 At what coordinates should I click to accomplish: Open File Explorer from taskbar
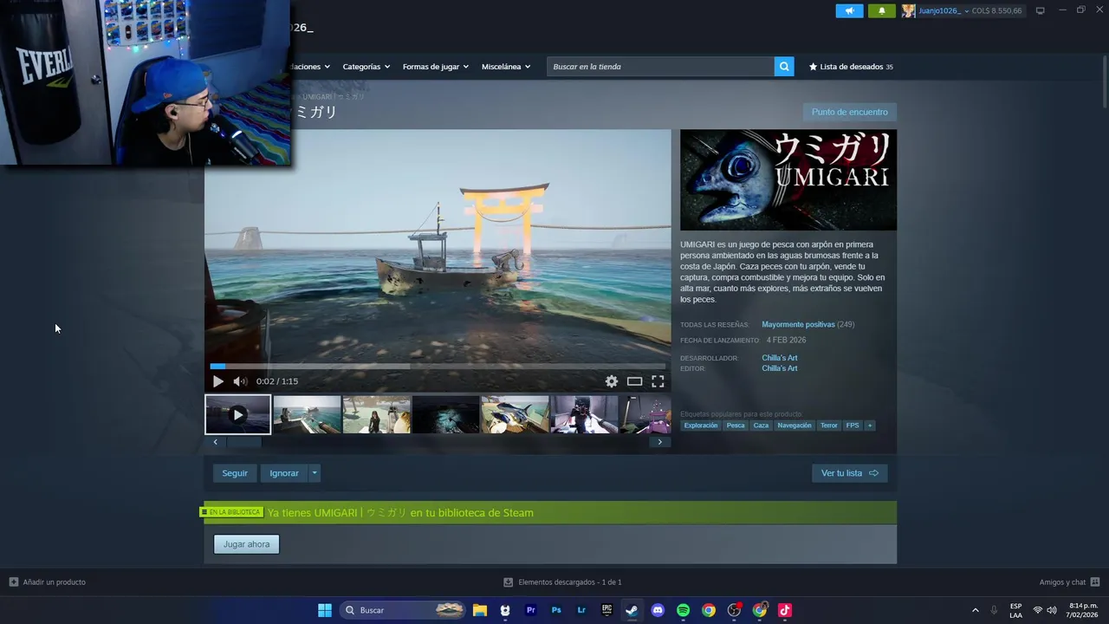[x=480, y=610]
